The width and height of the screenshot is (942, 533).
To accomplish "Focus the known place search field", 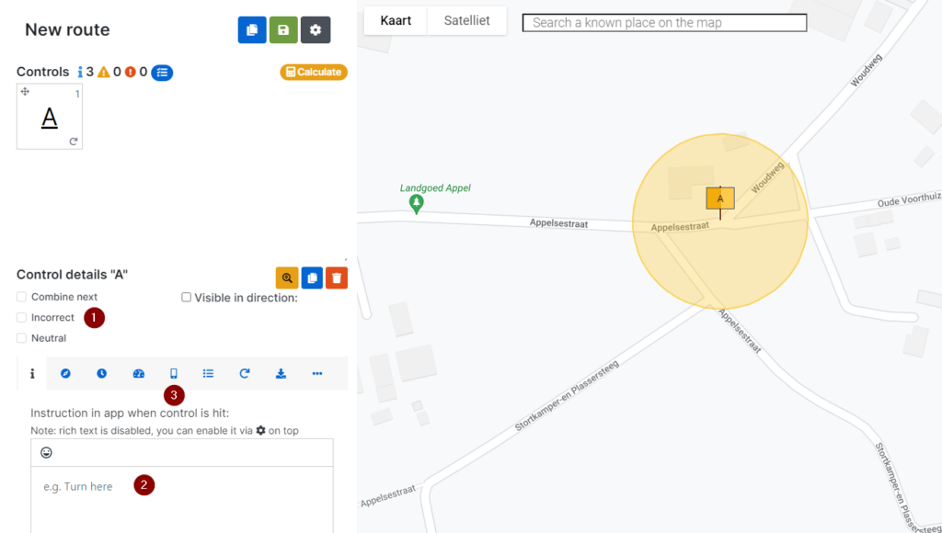I will pyautogui.click(x=664, y=23).
